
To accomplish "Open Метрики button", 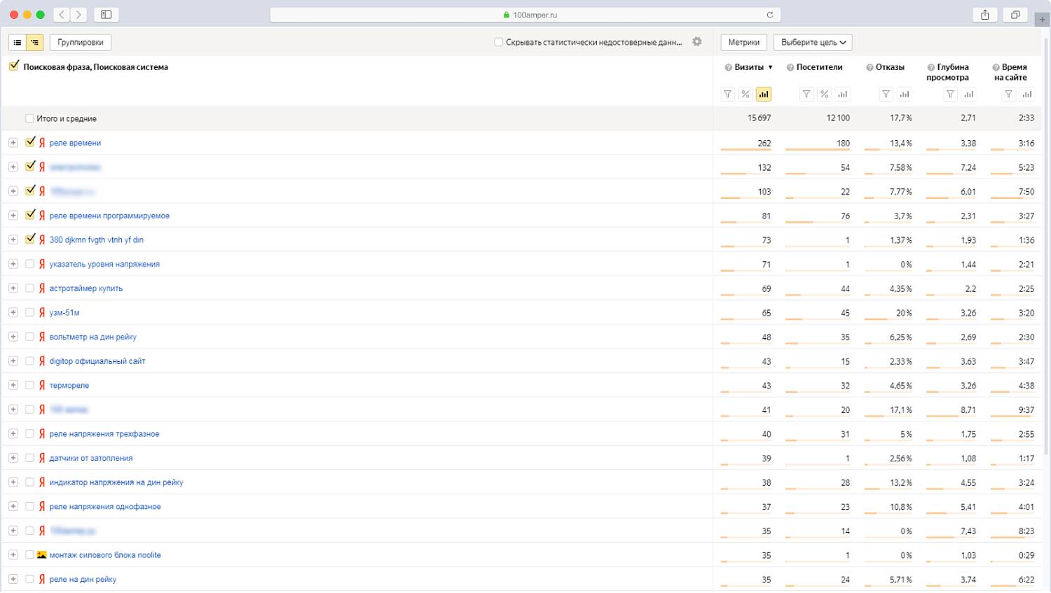I will (x=744, y=43).
